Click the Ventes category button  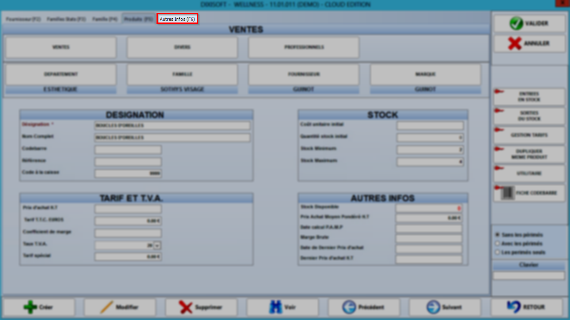click(x=61, y=47)
